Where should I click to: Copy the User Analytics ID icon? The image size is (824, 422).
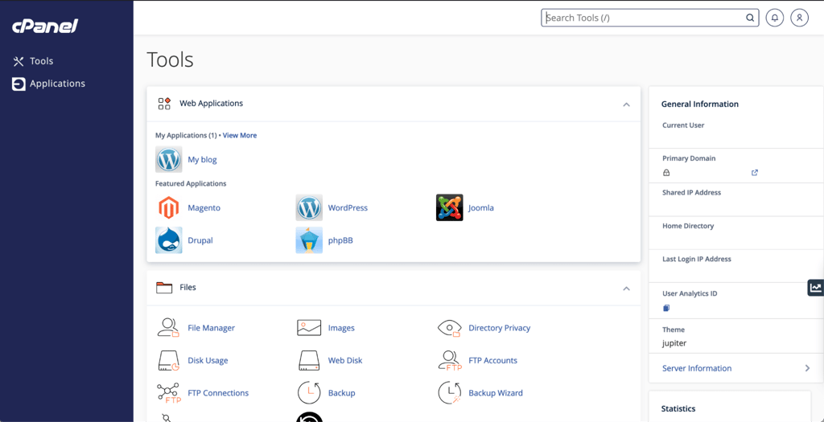666,308
